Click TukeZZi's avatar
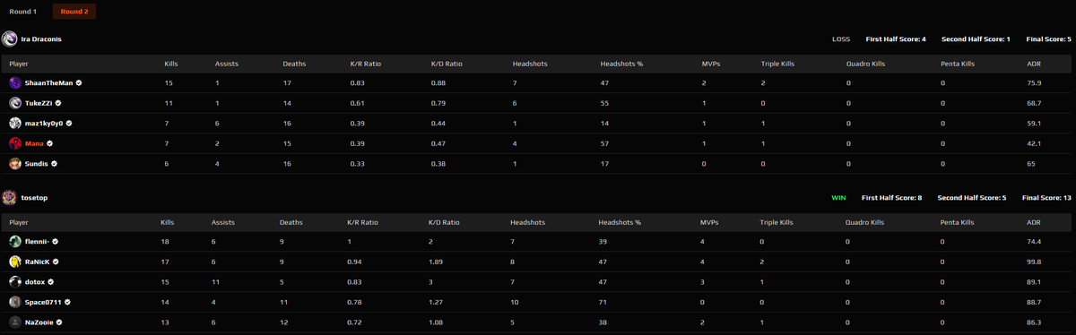This screenshot has width=1076, height=335. pos(15,103)
